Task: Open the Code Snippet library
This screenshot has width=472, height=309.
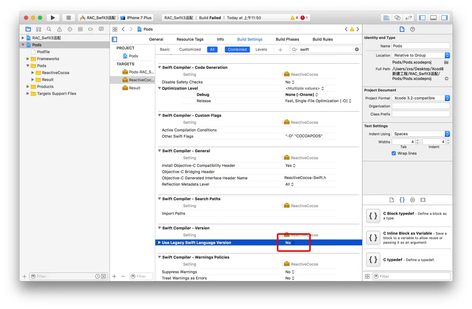Action: (402, 200)
